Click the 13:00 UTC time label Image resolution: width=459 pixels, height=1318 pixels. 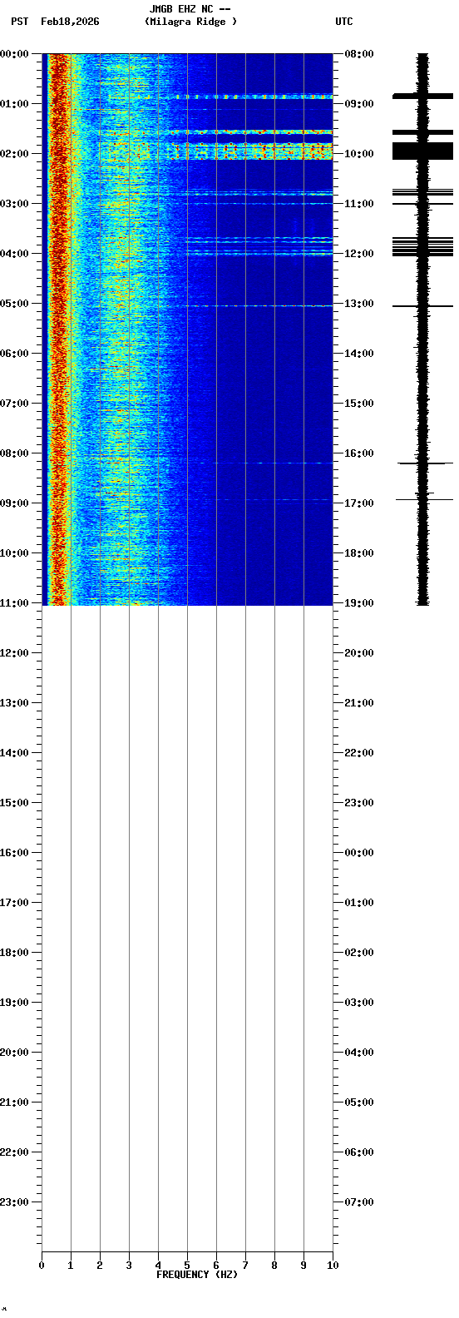coord(359,304)
